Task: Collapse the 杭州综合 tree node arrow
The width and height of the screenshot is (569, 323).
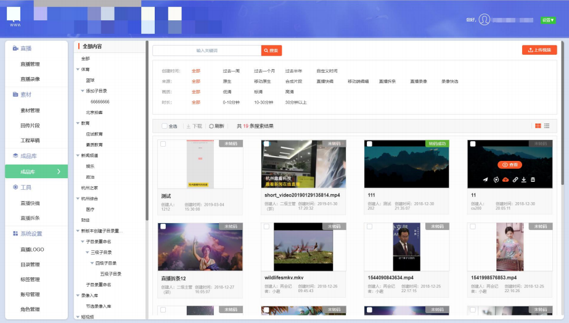Action: click(x=78, y=198)
